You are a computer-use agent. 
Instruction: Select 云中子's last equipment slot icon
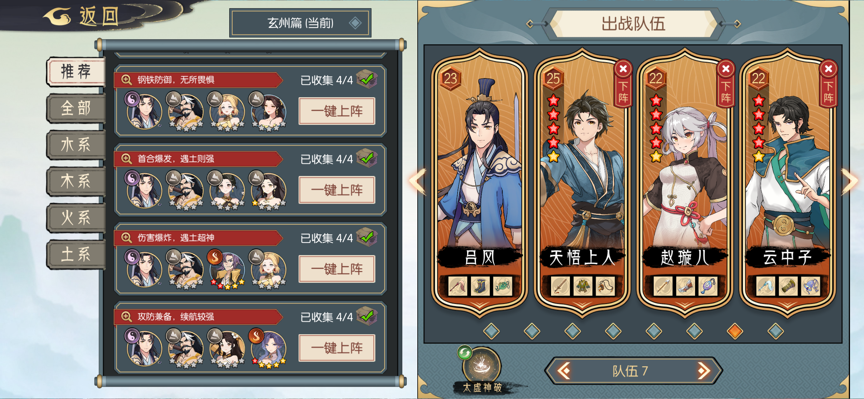pyautogui.click(x=810, y=286)
